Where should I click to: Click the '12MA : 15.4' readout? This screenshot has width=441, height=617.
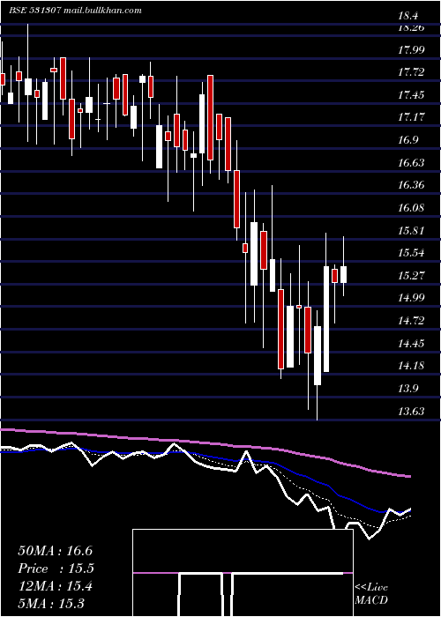point(55,586)
